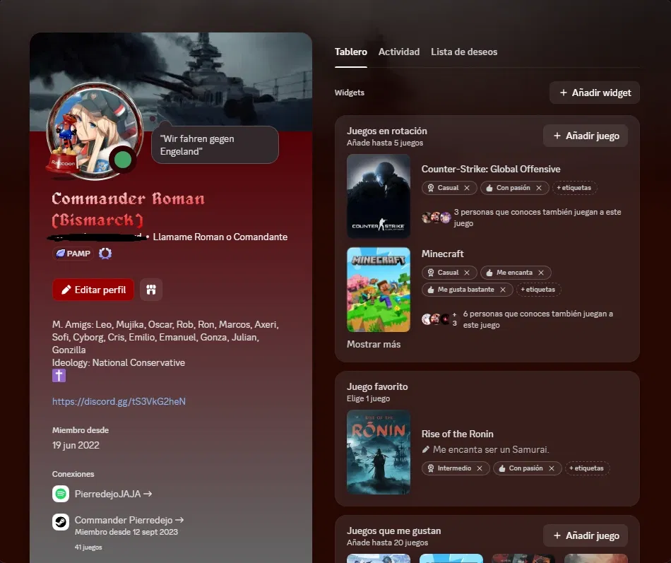Add a game to Juegos que me gustan
Screen dimensions: 671x563
coord(586,535)
